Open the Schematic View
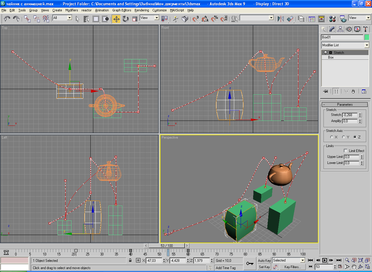 point(321,19)
